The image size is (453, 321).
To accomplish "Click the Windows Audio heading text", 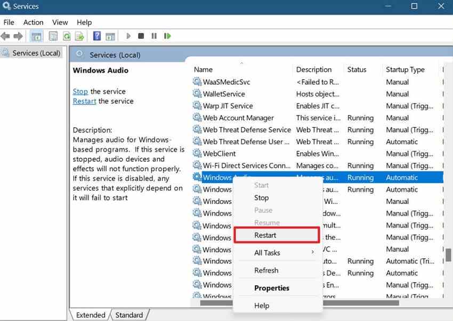I will click(101, 70).
